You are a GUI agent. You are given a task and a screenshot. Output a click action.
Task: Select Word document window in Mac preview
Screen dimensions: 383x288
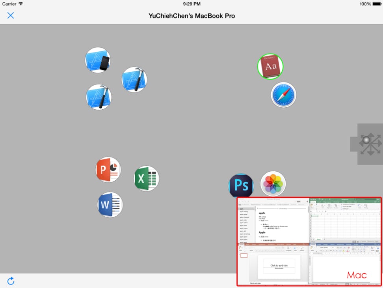345,264
